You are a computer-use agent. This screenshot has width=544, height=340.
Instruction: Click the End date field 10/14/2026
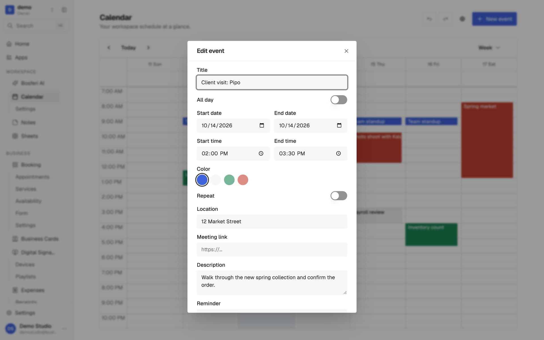[311, 126]
